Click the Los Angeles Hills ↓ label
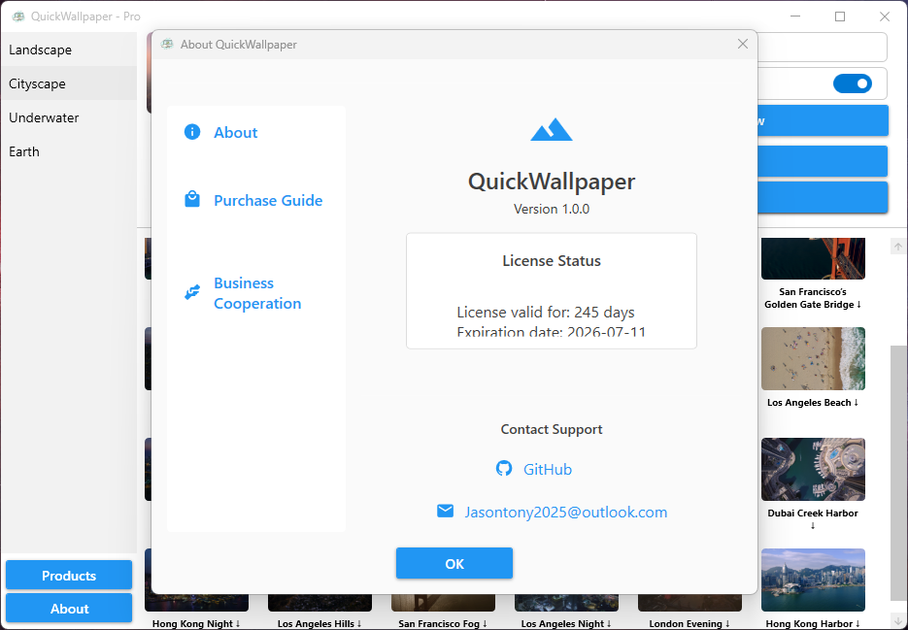The height and width of the screenshot is (630, 908). [319, 623]
